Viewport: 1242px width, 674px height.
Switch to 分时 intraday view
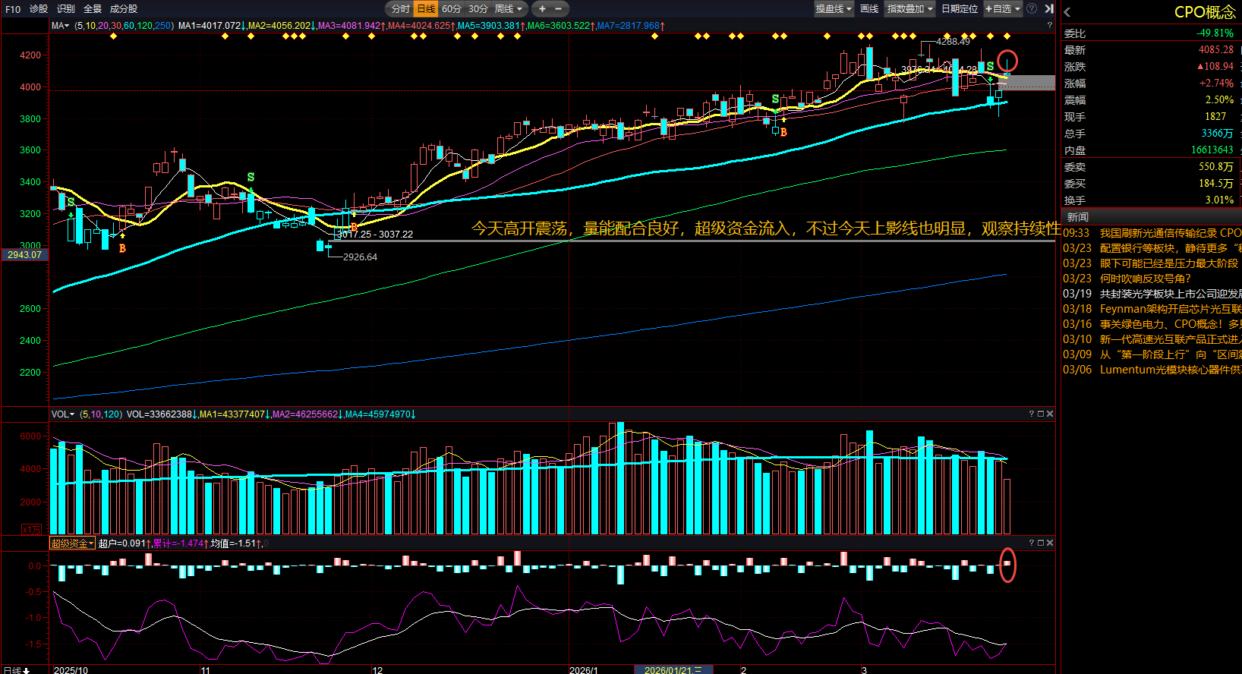click(x=400, y=9)
